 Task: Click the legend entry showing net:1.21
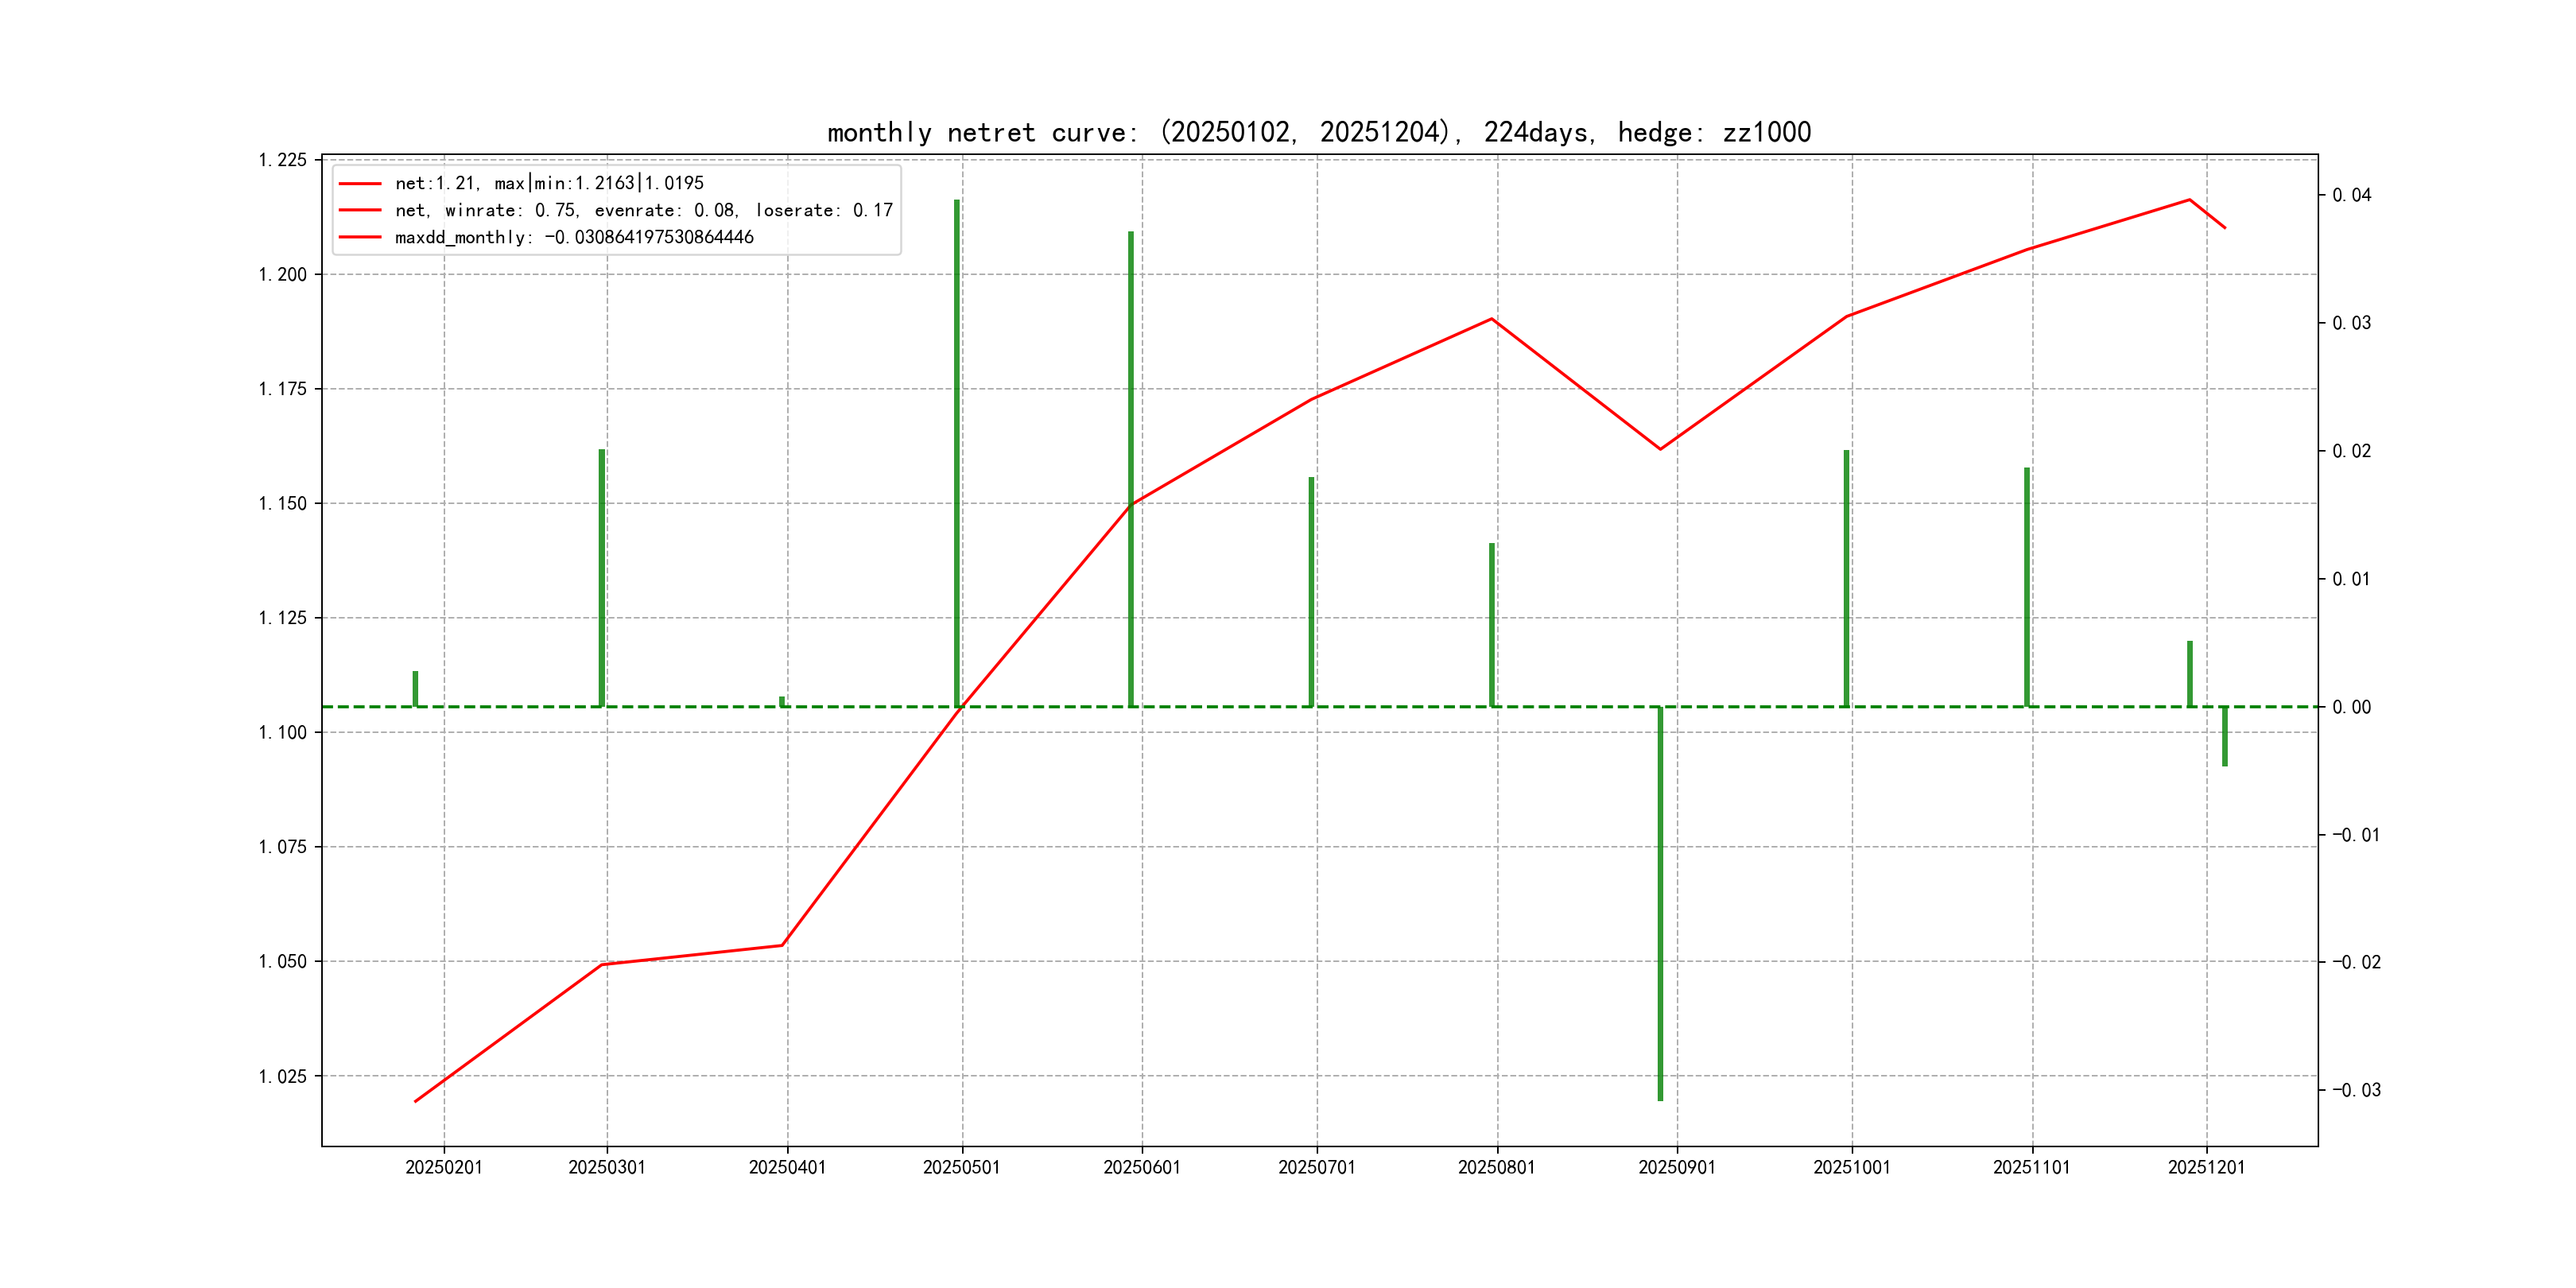(x=549, y=183)
